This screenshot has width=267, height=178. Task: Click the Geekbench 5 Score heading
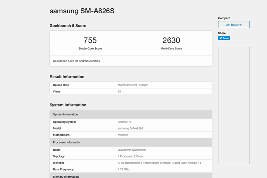(68, 26)
